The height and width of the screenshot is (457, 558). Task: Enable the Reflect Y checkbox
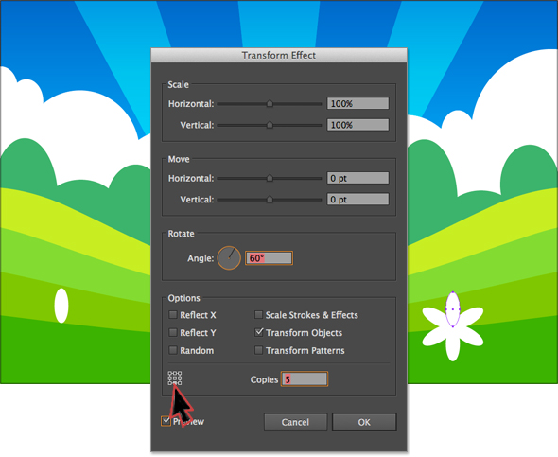coord(173,332)
